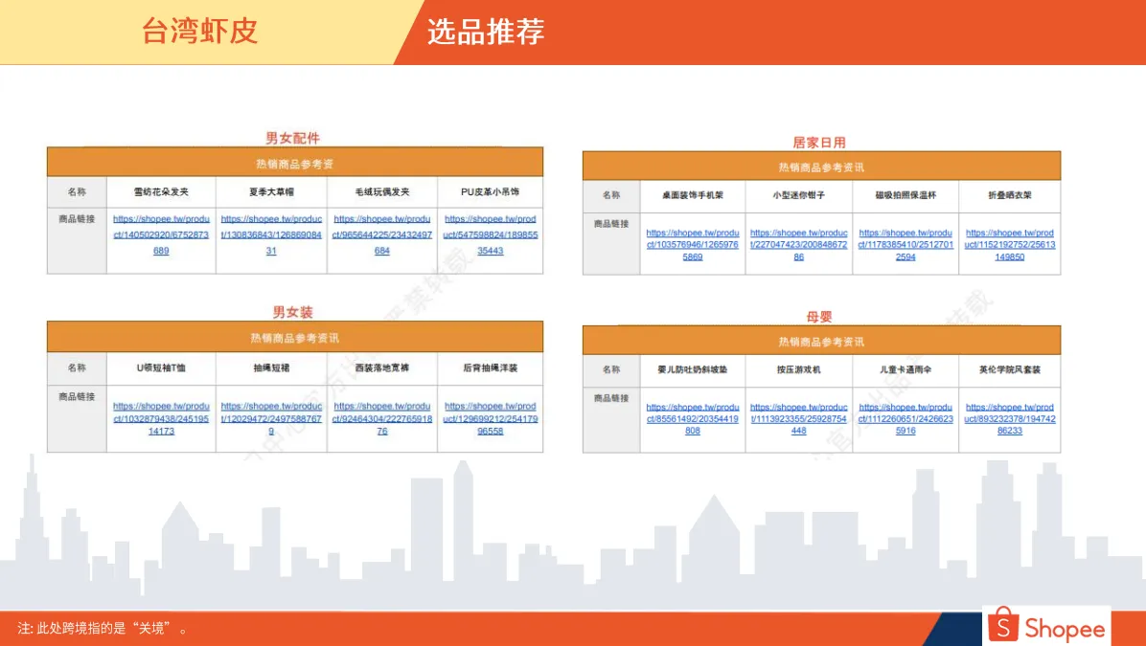Open the 儿童卡通雨伞 product link

pos(905,416)
